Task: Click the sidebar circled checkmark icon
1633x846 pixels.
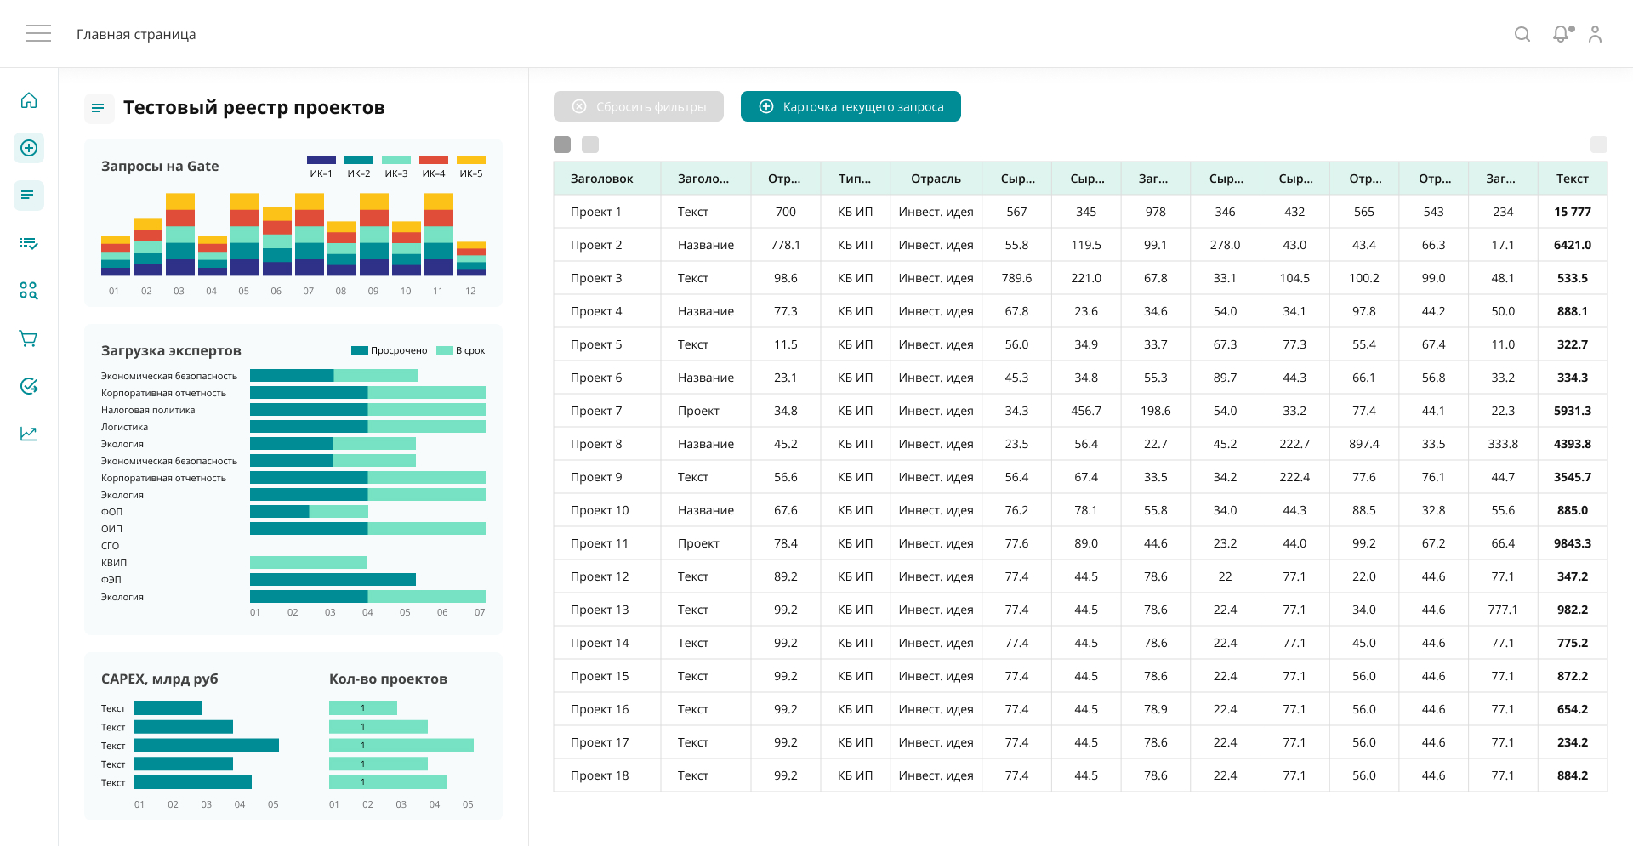Action: pos(29,386)
